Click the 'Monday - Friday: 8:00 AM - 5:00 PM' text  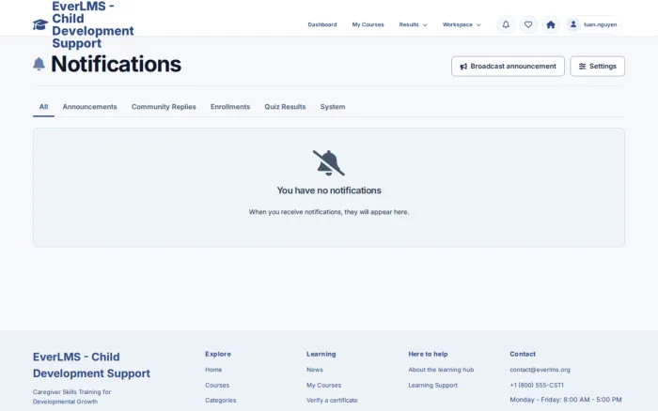point(566,400)
